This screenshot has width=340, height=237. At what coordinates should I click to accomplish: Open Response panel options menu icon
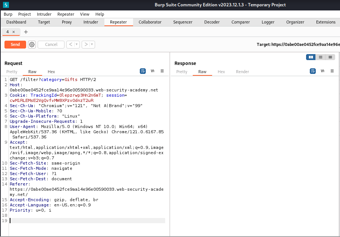pyautogui.click(x=332, y=71)
